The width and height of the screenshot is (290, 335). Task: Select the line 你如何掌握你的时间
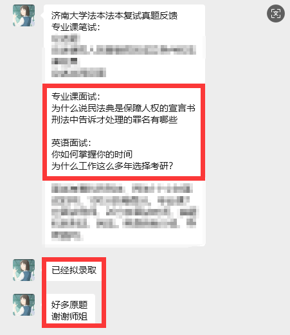coord(92,154)
